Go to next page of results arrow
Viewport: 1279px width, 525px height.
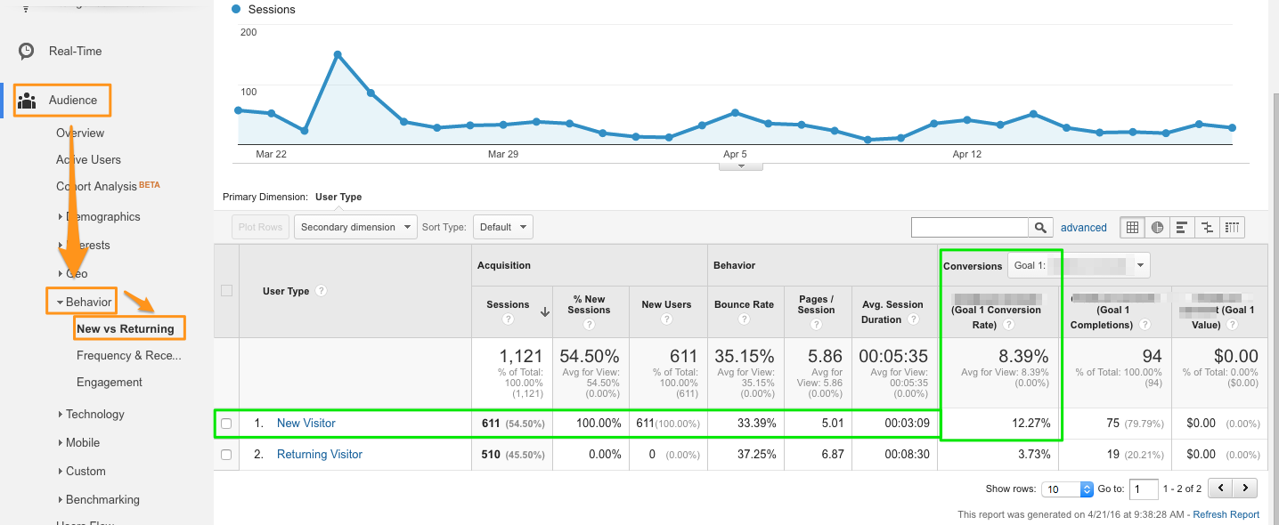[x=1245, y=489]
